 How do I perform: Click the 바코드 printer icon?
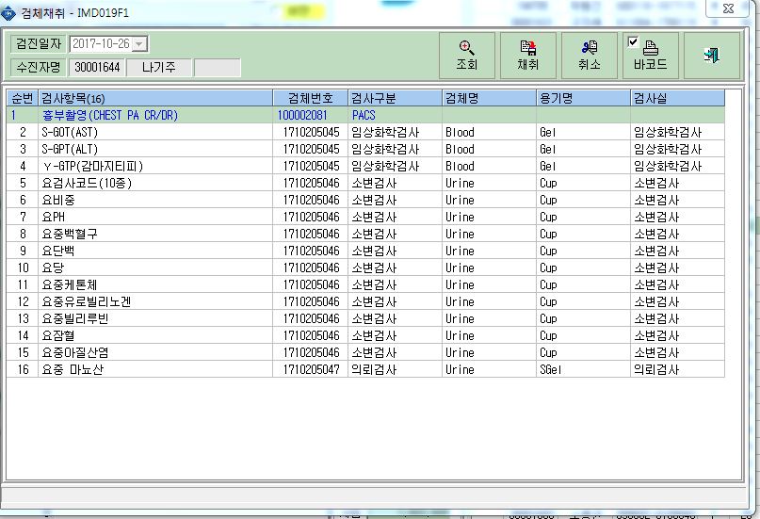coord(651,48)
